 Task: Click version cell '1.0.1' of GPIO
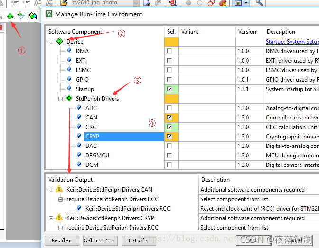coord(243,80)
